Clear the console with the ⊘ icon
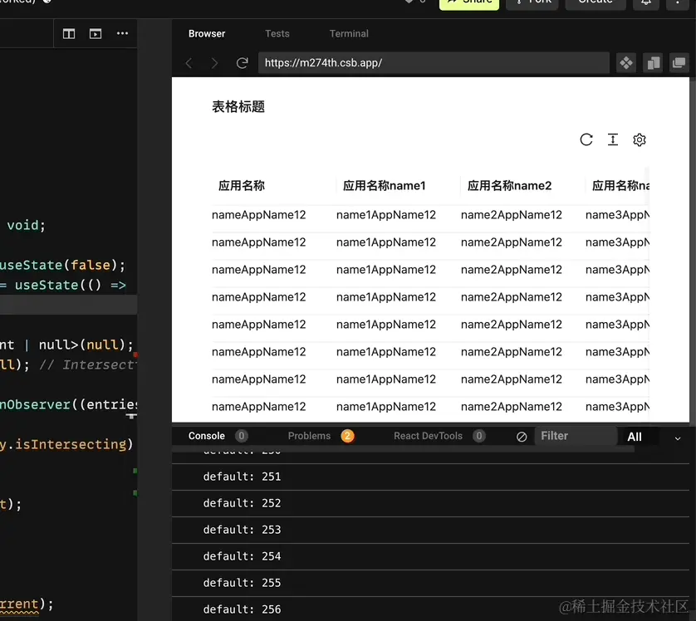The width and height of the screenshot is (696, 621). point(522,435)
